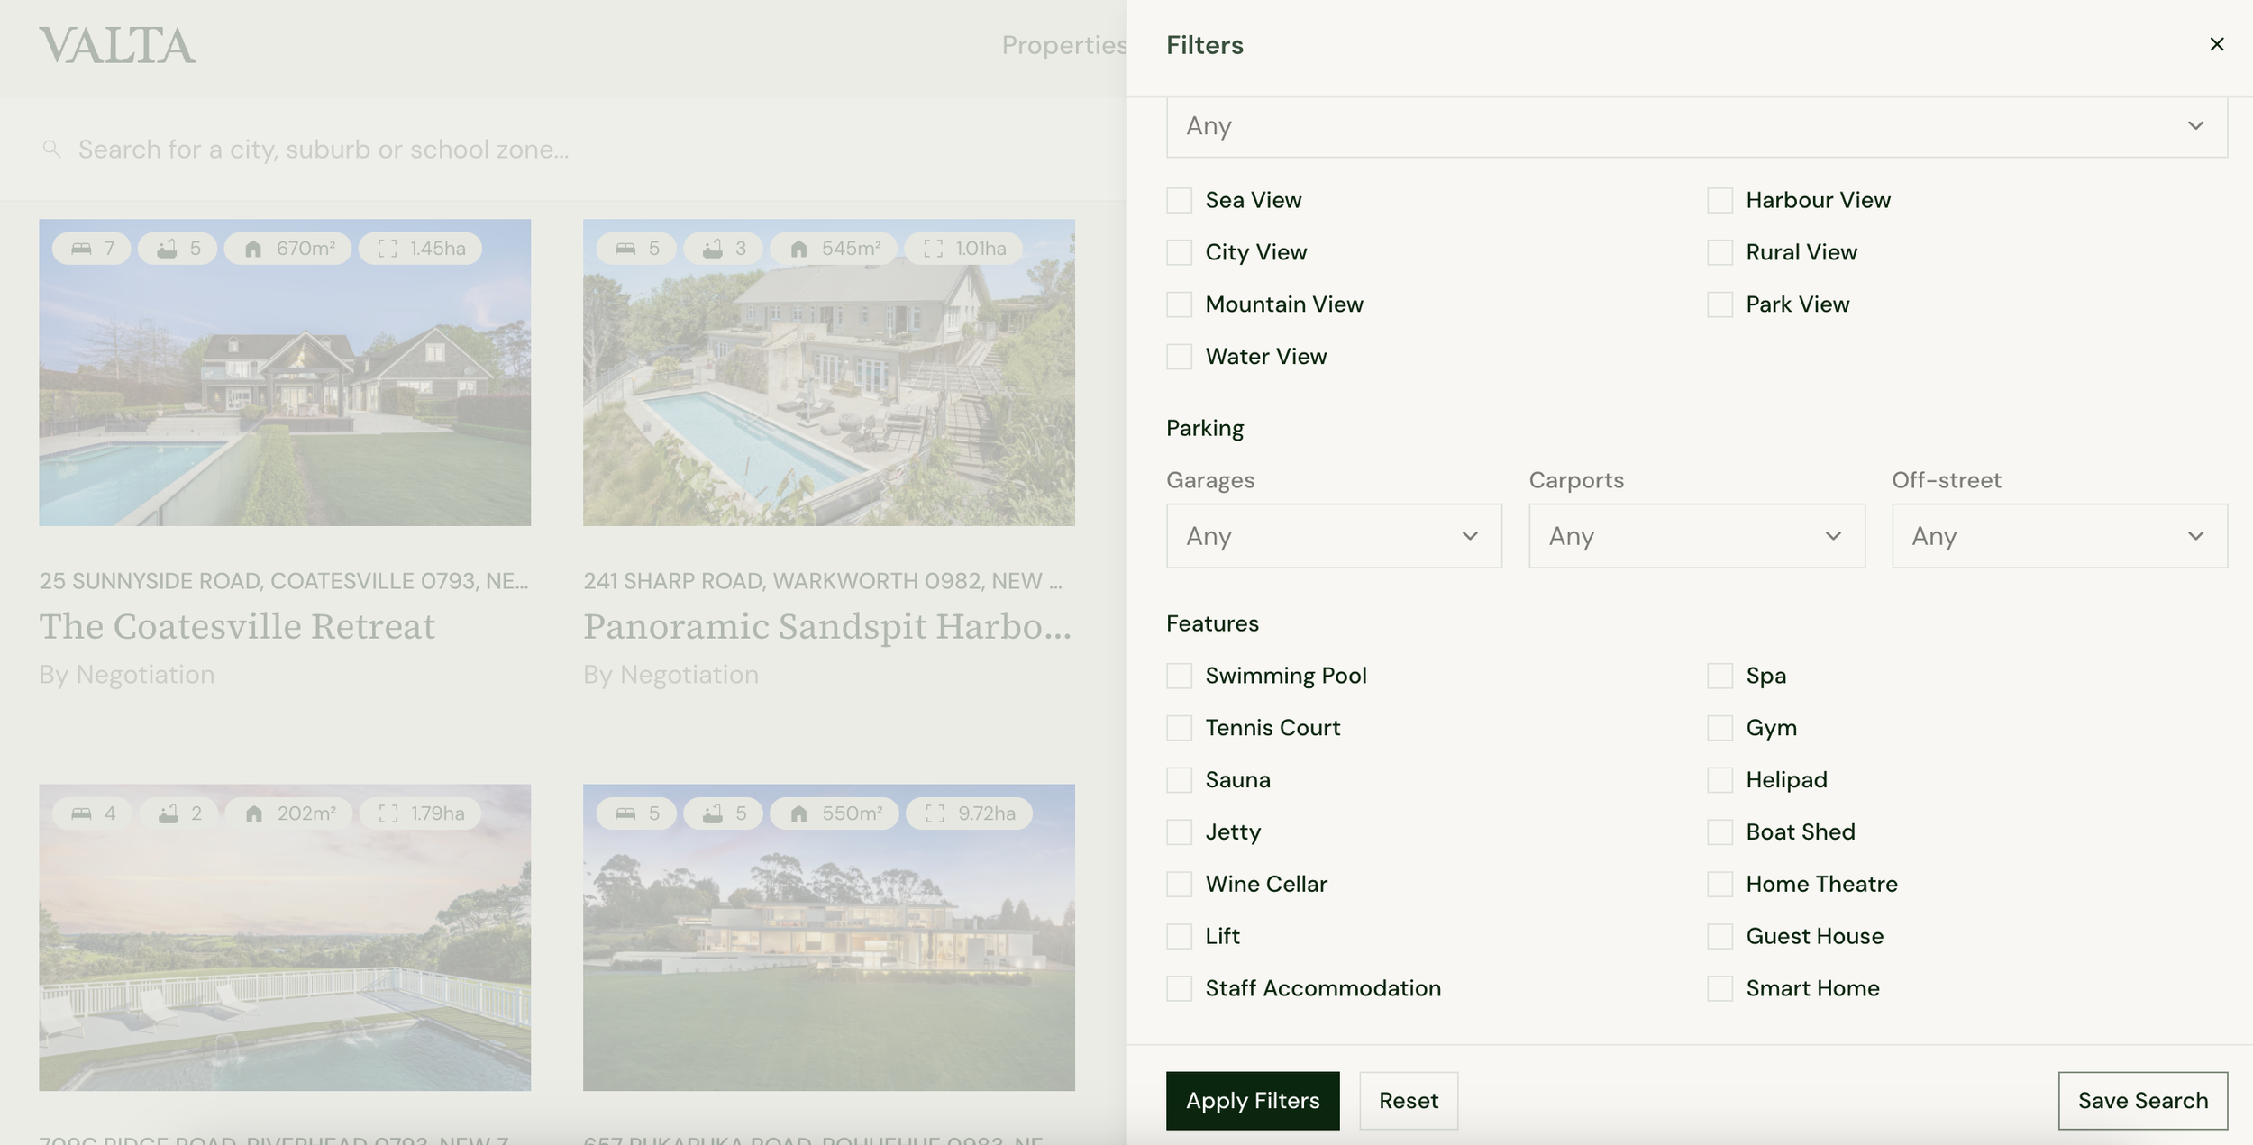Enable the Swimming Pool feature checkbox
This screenshot has width=2253, height=1145.
click(x=1179, y=676)
